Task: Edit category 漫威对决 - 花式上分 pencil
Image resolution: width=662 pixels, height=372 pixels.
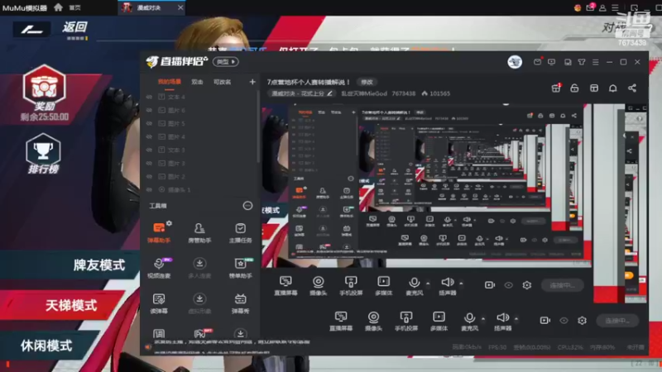Action: pyautogui.click(x=329, y=93)
